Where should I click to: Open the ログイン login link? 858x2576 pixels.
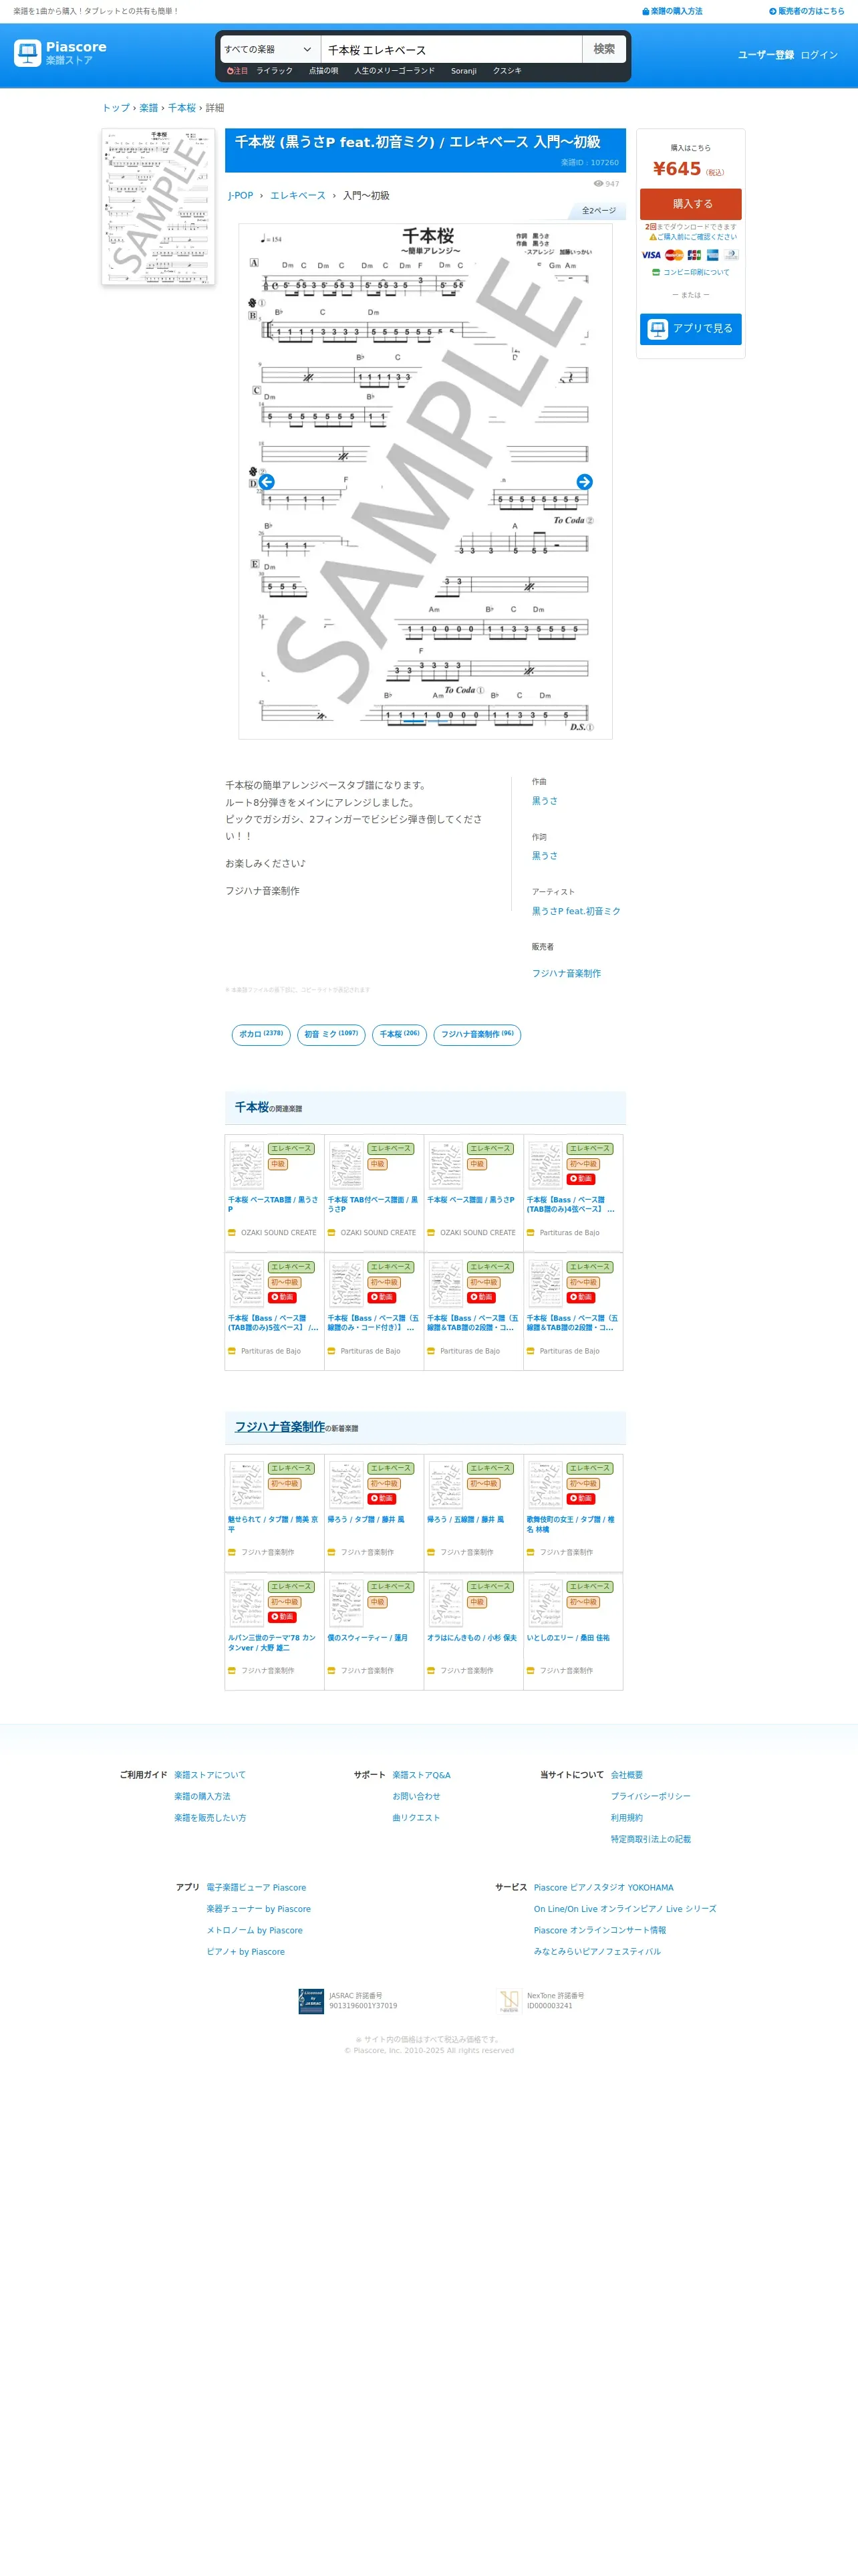point(819,55)
